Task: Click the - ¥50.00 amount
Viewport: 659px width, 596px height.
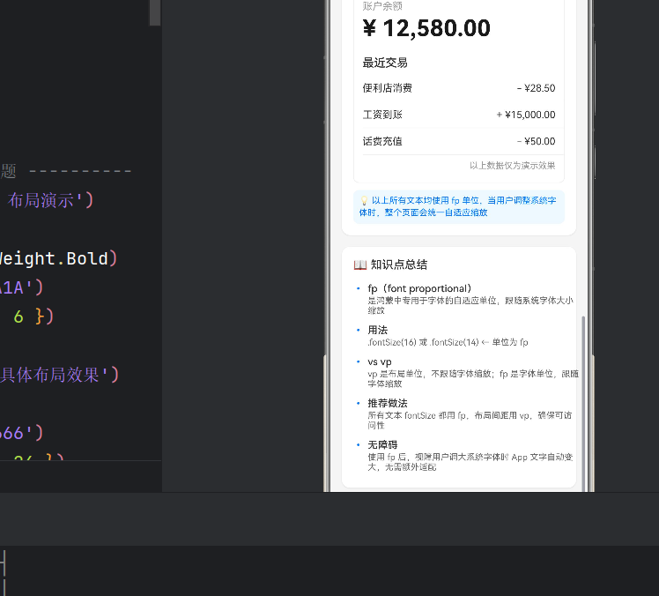Action: (x=536, y=141)
